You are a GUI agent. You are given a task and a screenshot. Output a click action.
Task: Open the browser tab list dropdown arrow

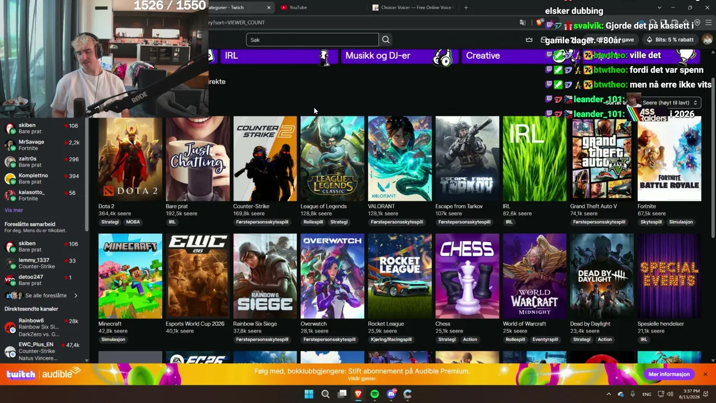point(660,7)
